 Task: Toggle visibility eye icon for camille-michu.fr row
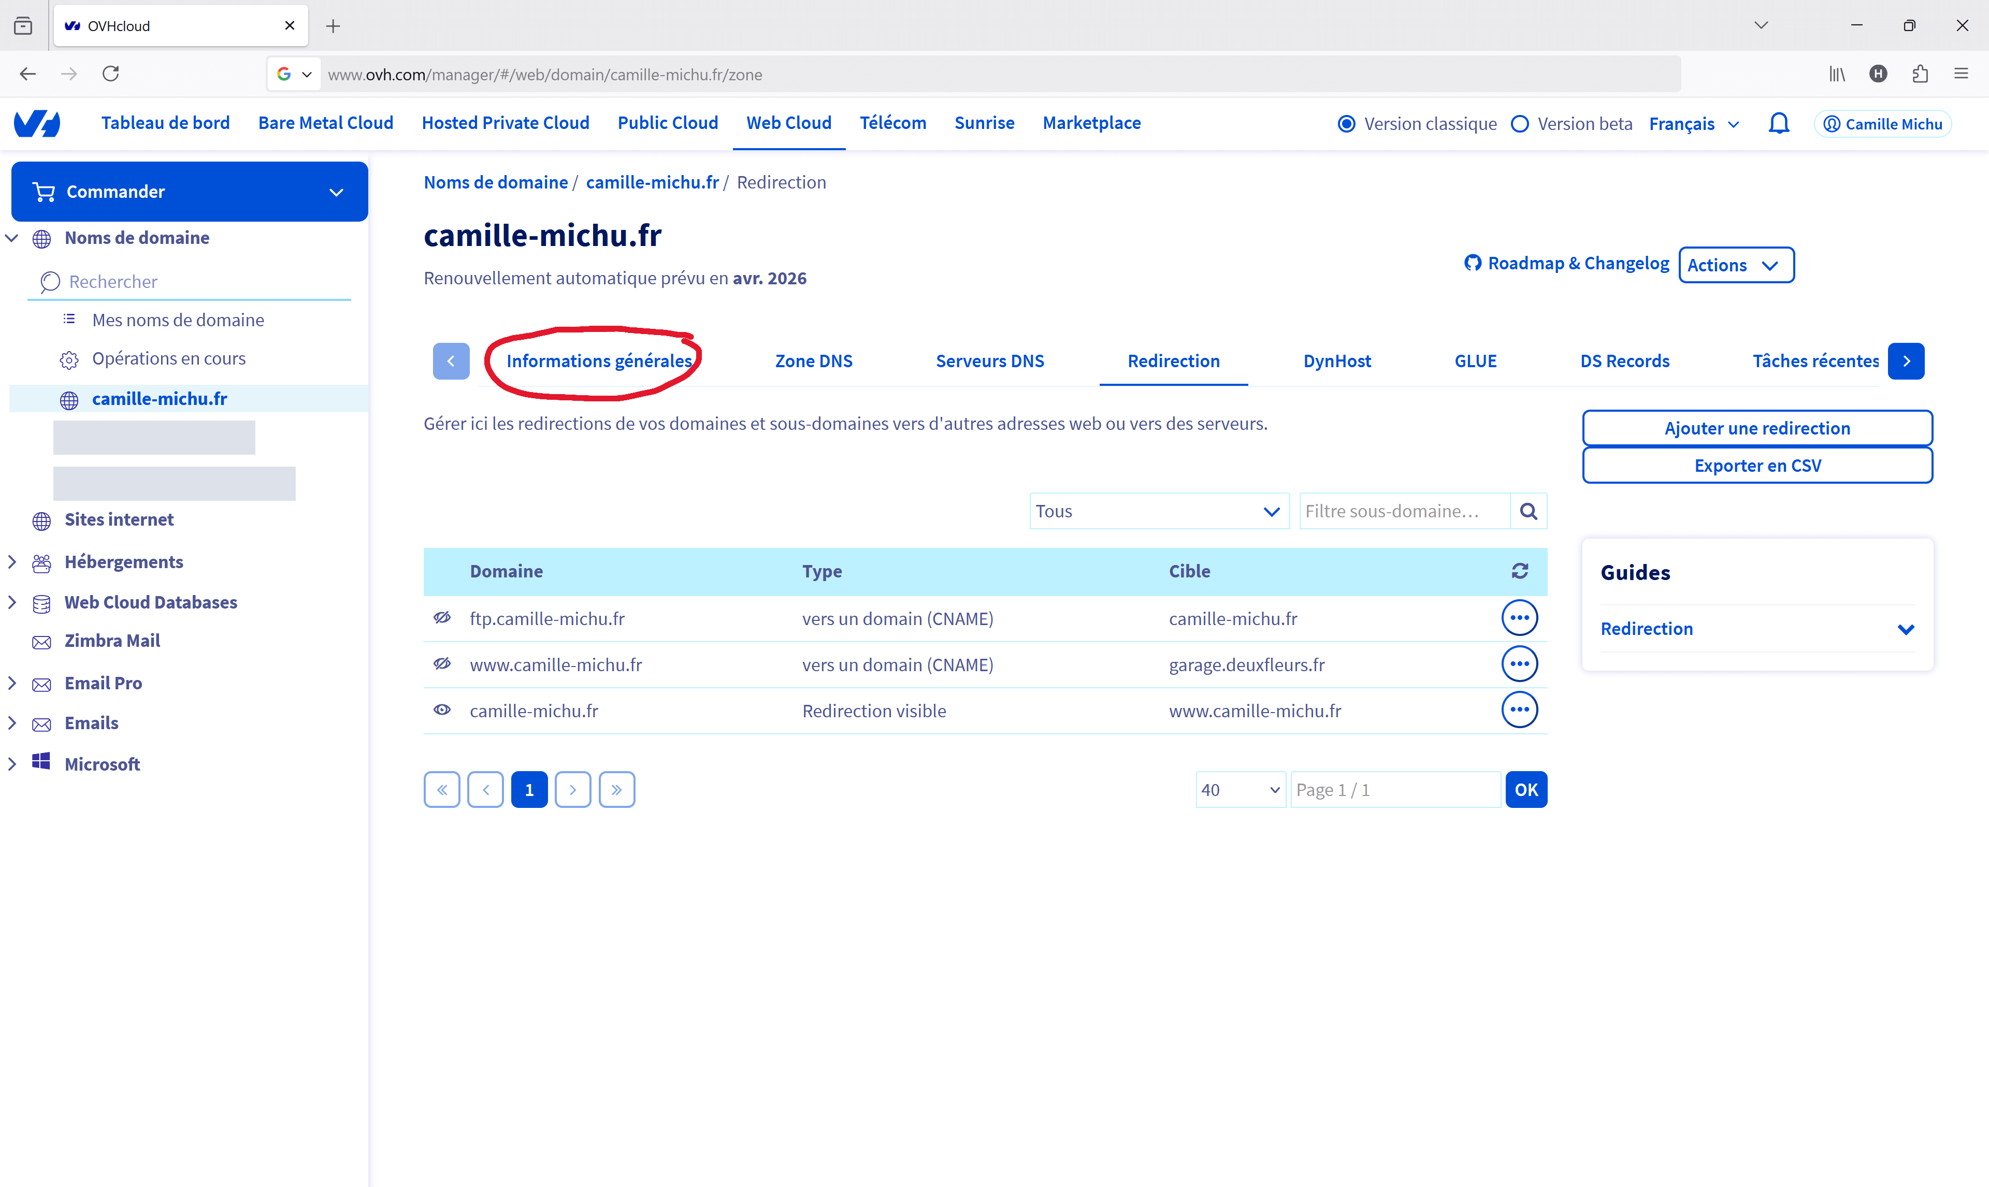pyautogui.click(x=442, y=710)
